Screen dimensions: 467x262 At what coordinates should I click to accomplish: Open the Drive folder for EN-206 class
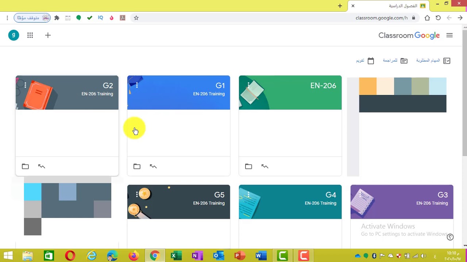[248, 166]
